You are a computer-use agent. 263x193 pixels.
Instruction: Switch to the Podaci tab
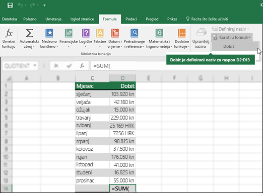[131, 19]
